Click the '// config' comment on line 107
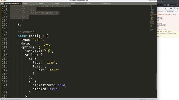 tap(26, 32)
